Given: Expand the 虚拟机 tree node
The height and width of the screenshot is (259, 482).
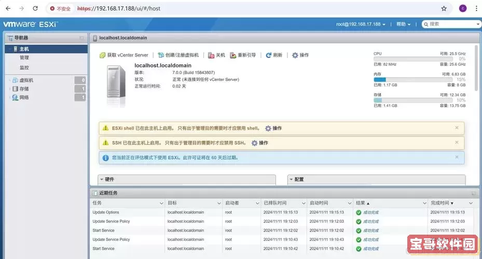Looking at the screenshot, I should 9,80.
